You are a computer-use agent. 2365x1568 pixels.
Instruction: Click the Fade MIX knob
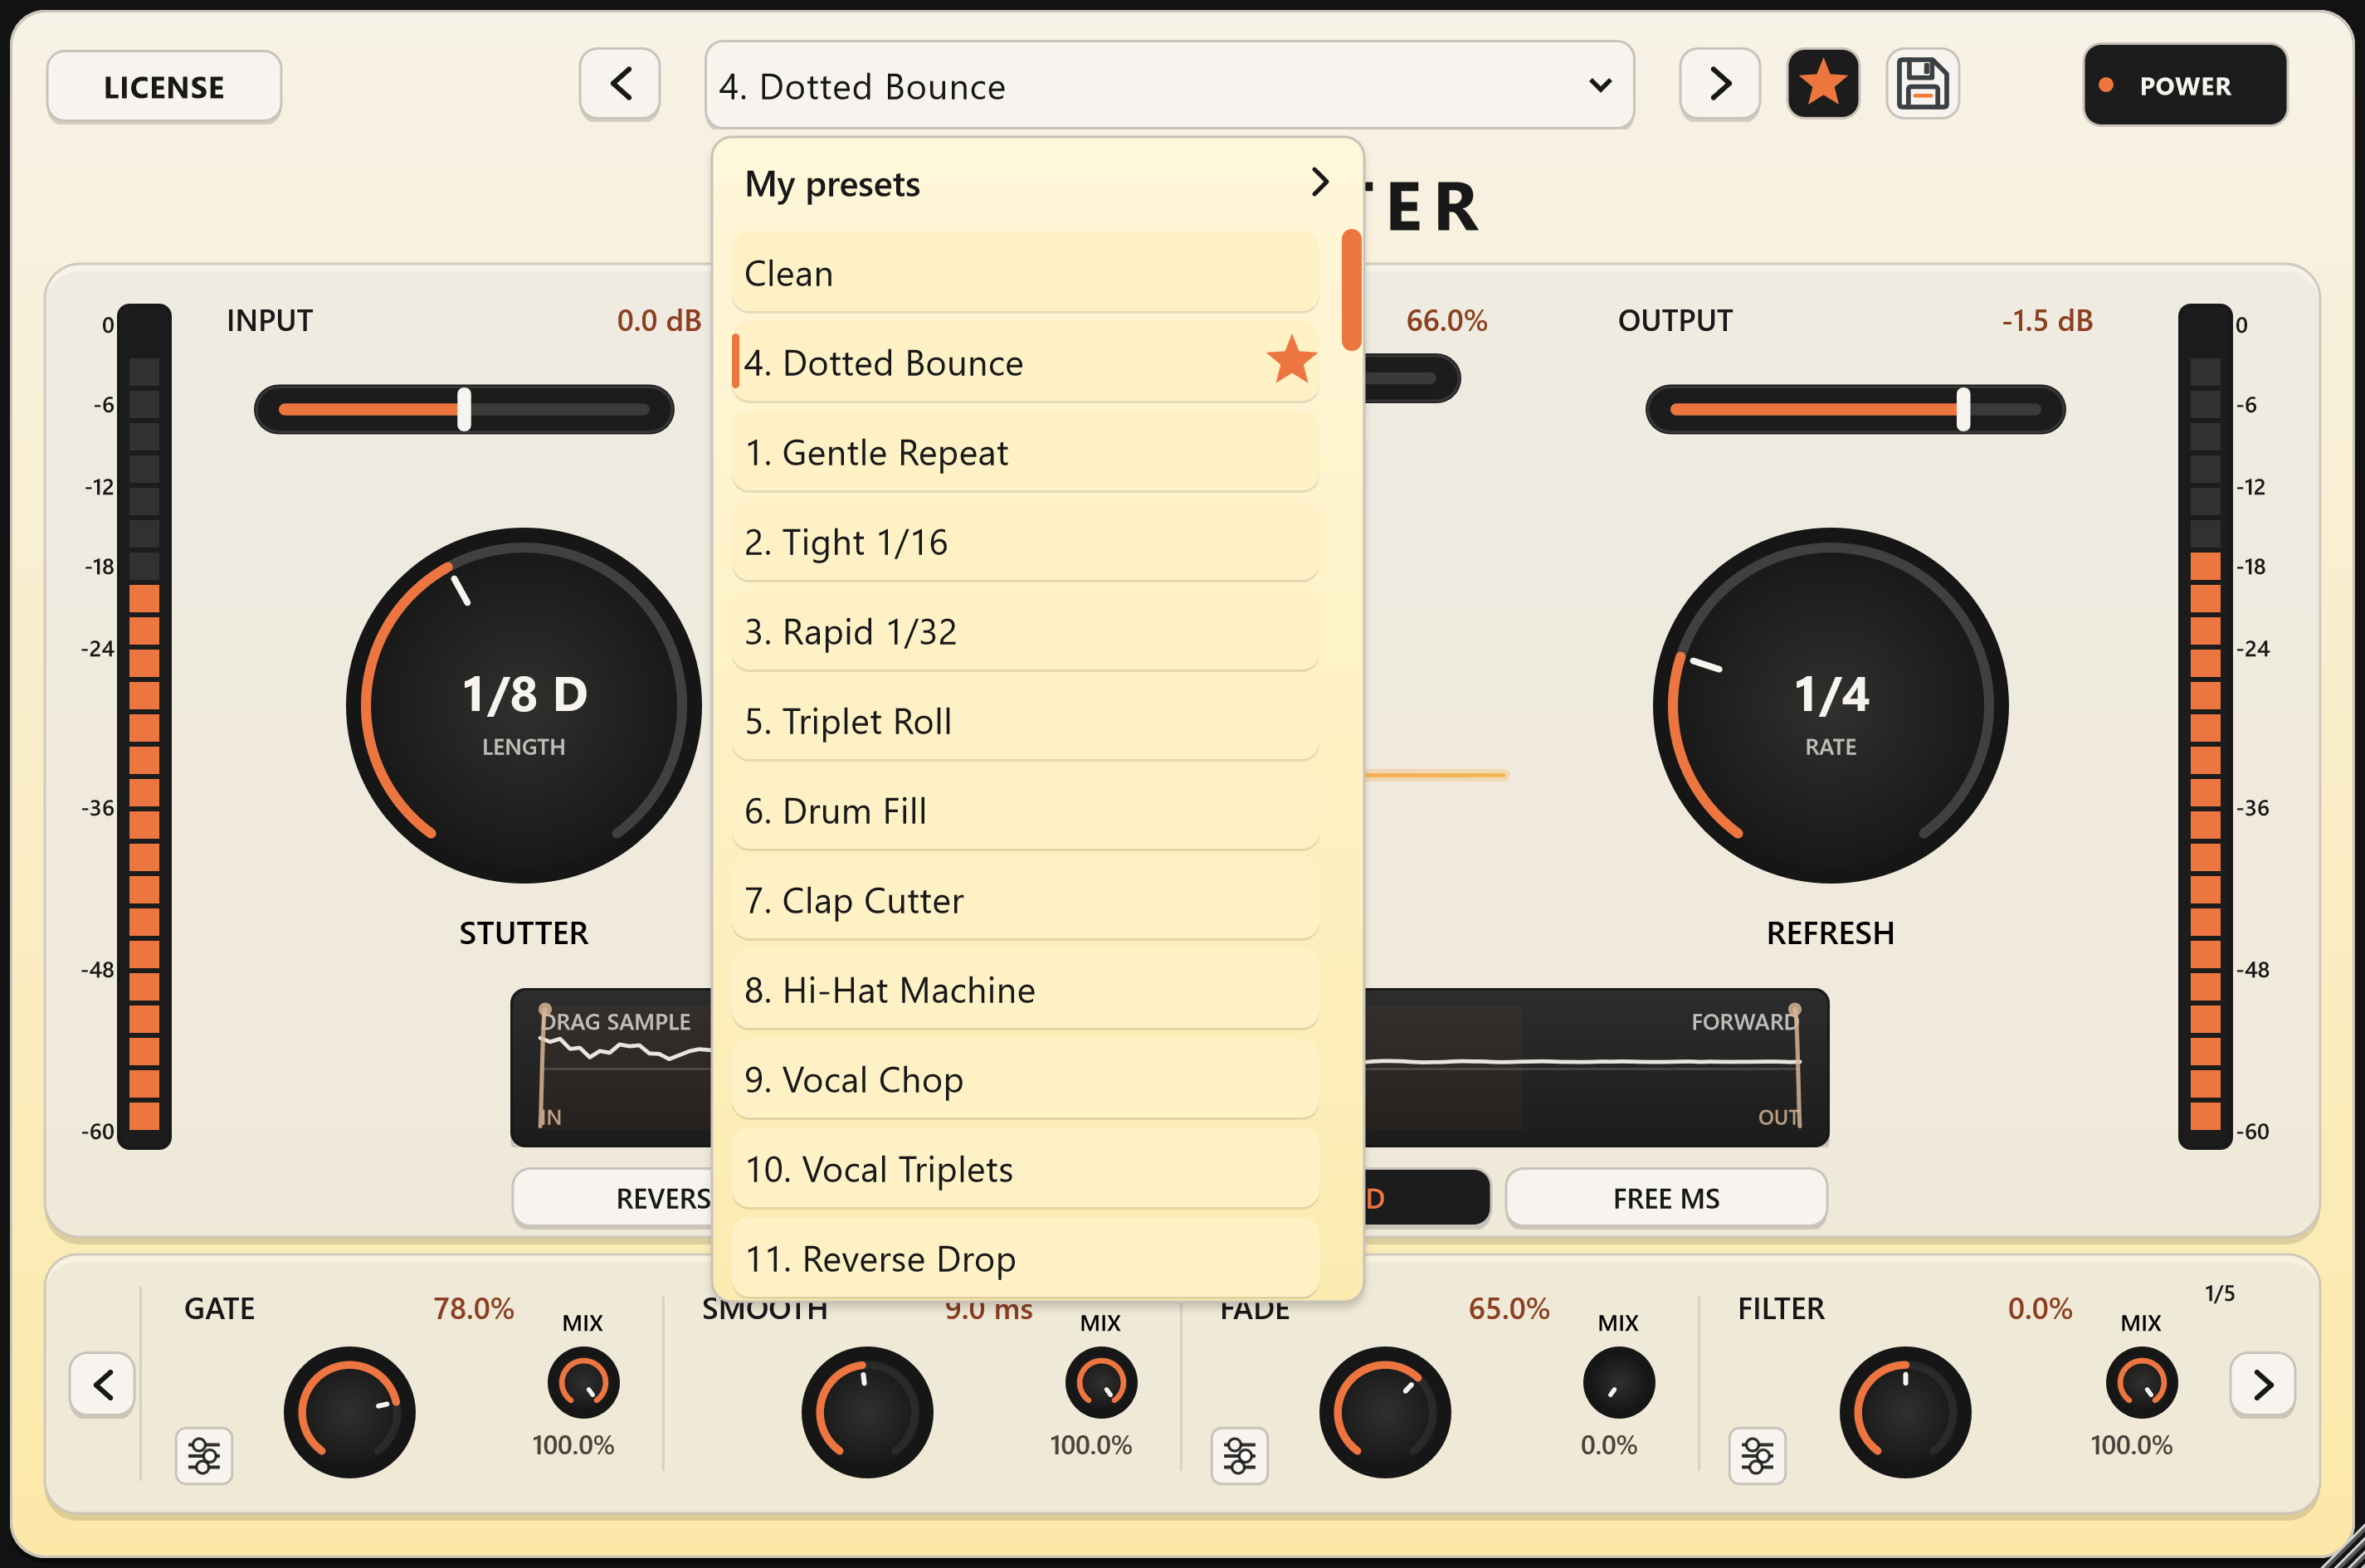coord(1618,1383)
